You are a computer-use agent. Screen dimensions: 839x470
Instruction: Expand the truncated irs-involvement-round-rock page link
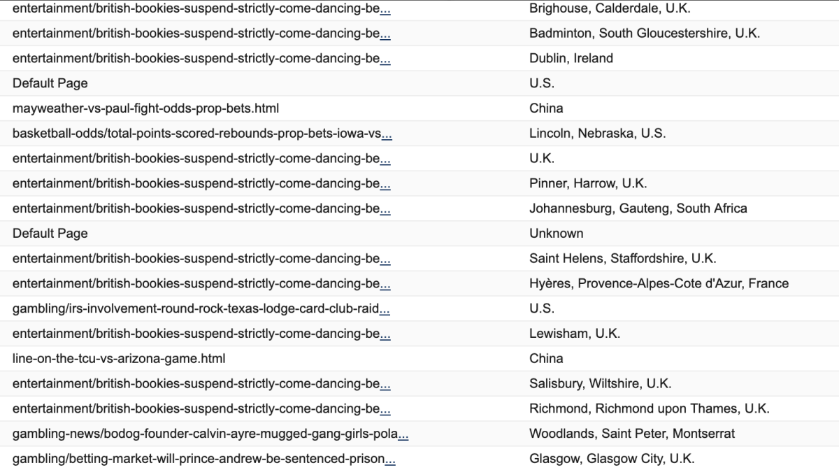[385, 308]
